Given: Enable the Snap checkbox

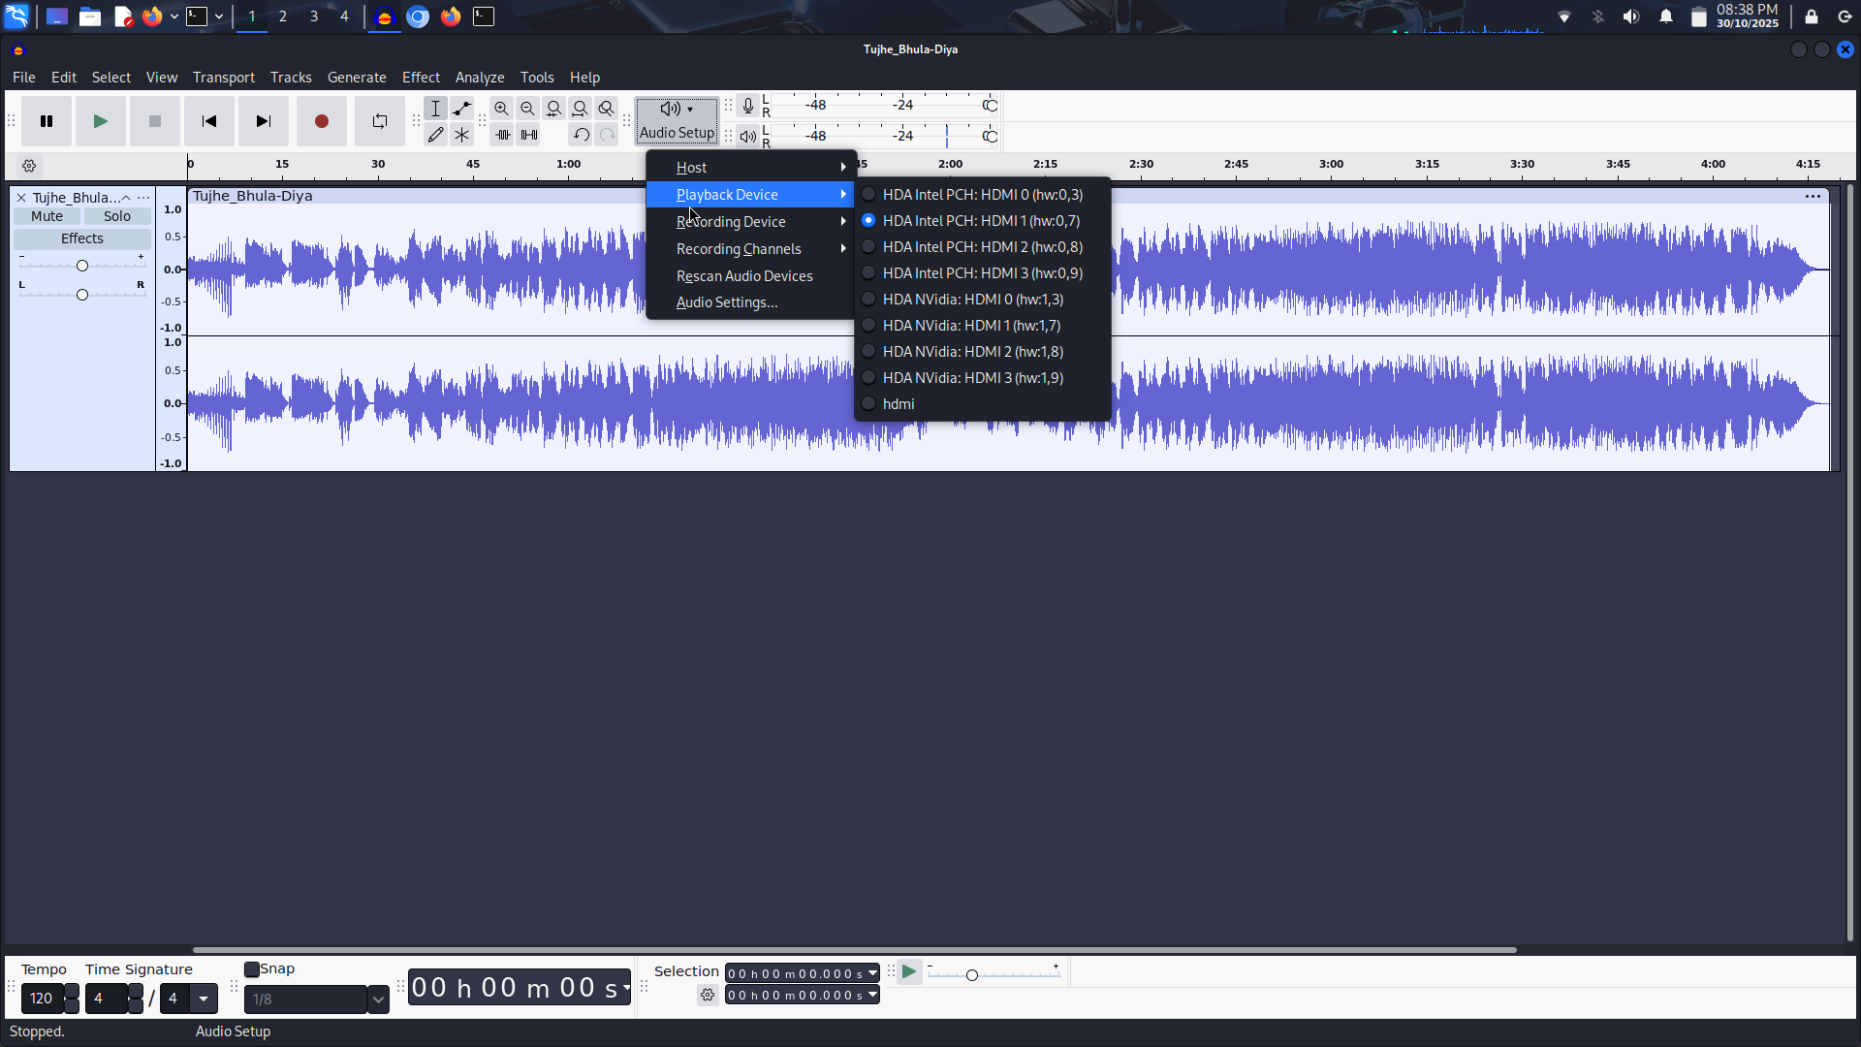Looking at the screenshot, I should tap(252, 969).
